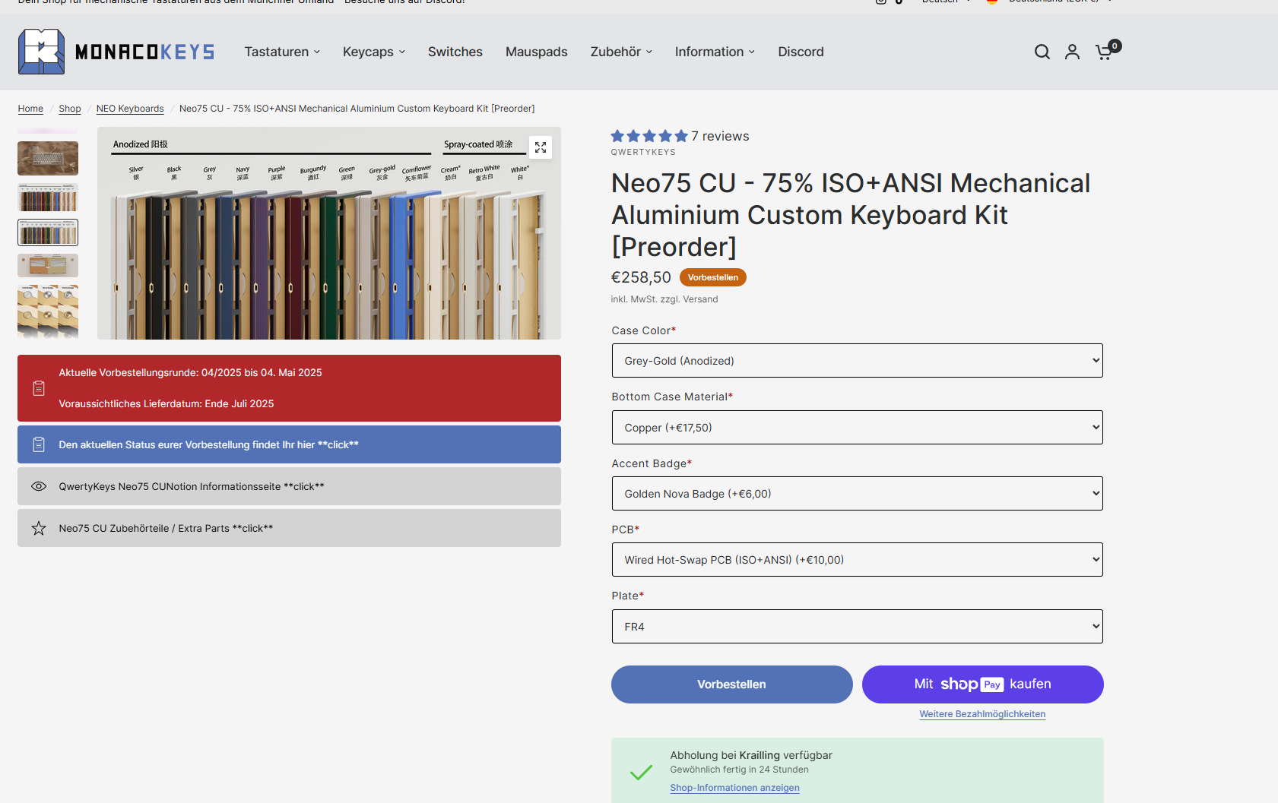The image size is (1278, 803).
Task: Click the €258,50 price
Action: pos(641,277)
